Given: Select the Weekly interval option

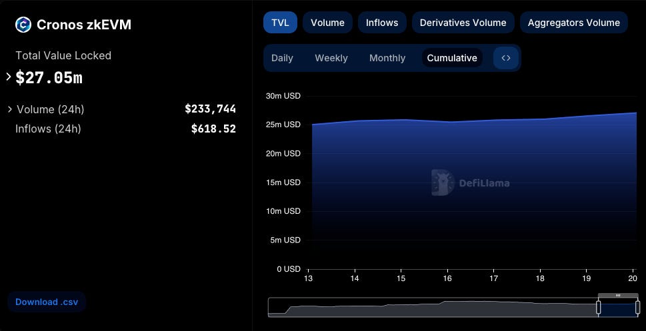Looking at the screenshot, I should click(331, 58).
